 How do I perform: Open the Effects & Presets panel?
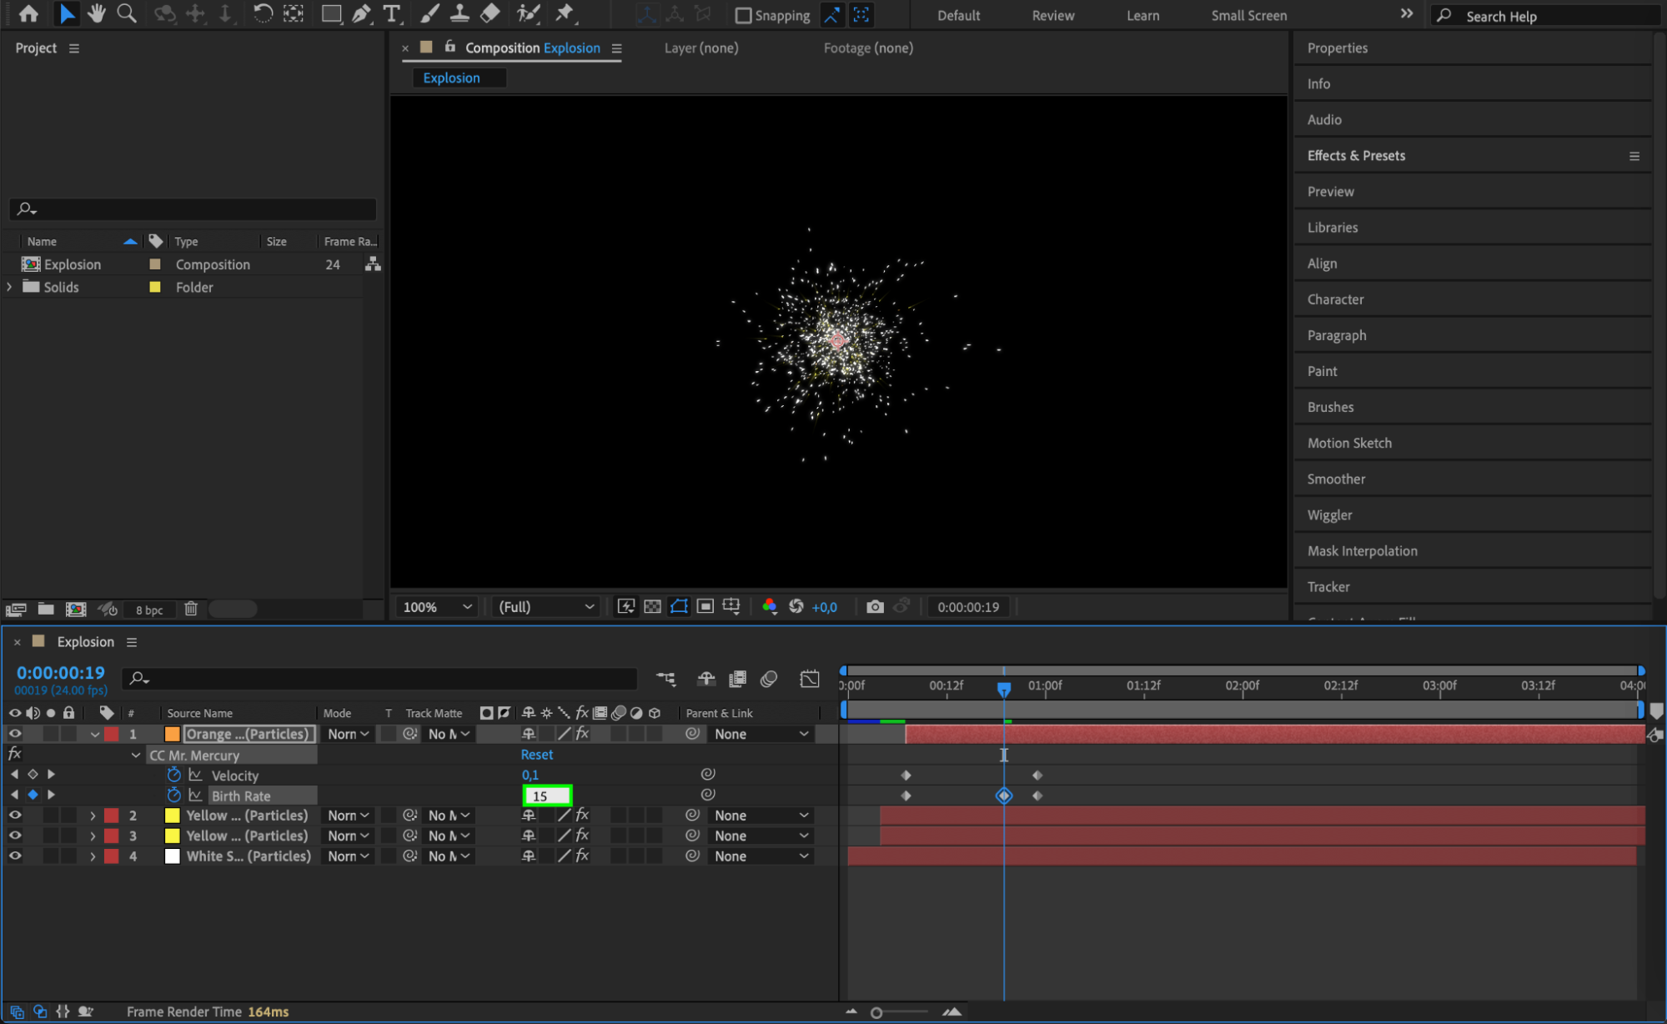[1356, 156]
